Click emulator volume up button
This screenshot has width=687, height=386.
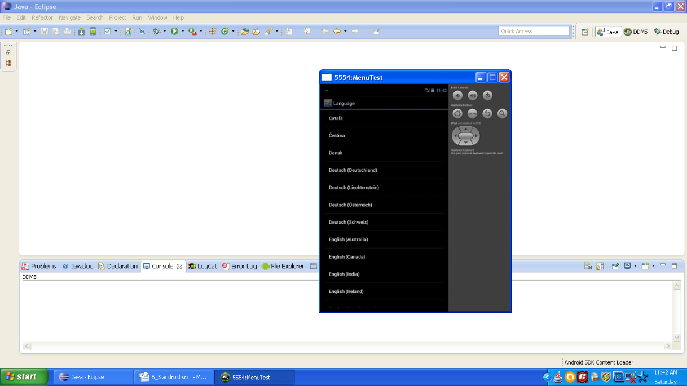473,96
